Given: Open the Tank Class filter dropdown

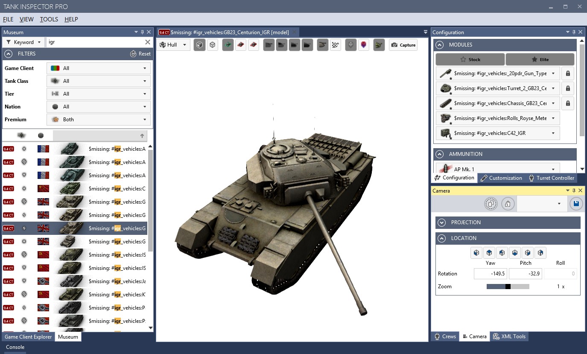Looking at the screenshot, I should click(99, 81).
